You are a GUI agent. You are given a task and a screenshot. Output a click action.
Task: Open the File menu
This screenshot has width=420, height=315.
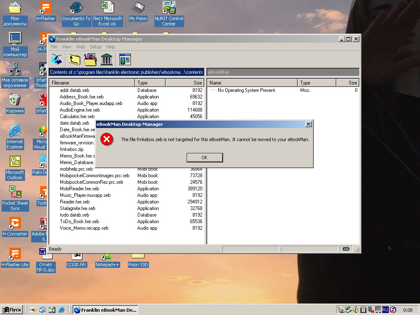(54, 47)
